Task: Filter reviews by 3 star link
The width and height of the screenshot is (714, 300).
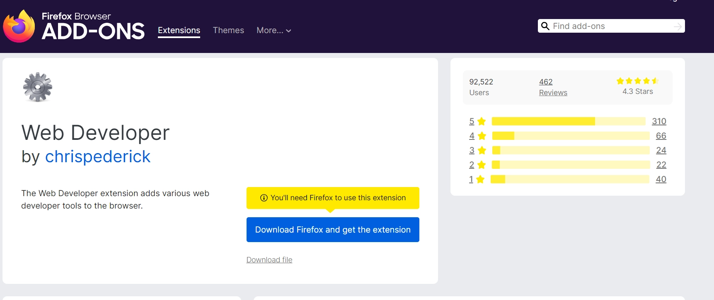Action: (472, 150)
